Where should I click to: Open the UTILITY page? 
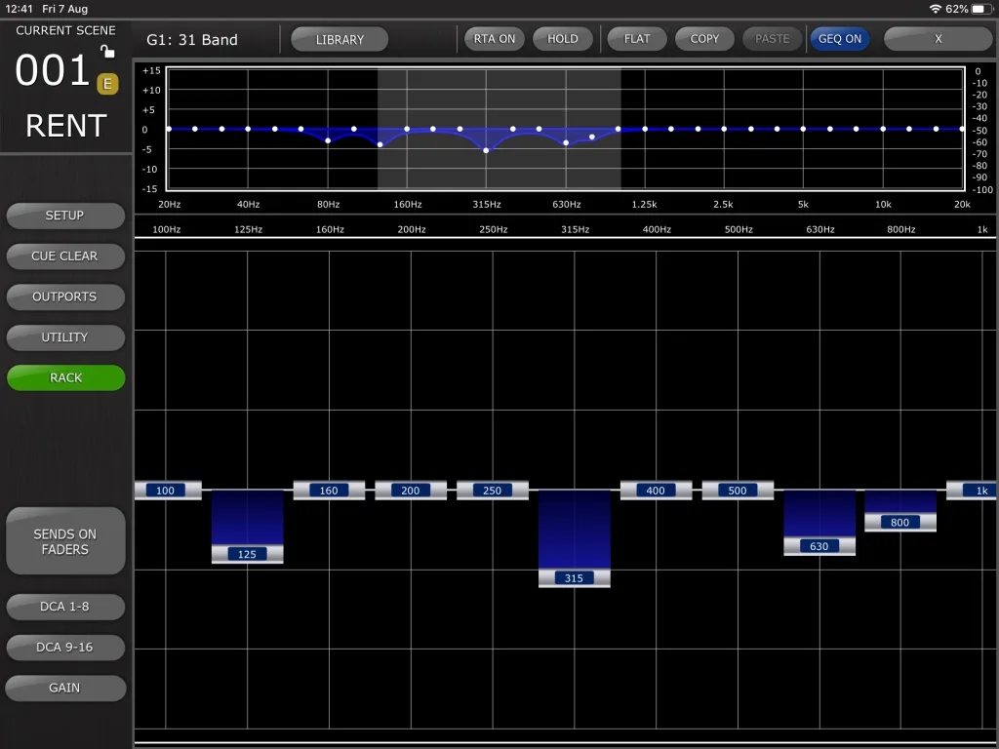point(65,337)
